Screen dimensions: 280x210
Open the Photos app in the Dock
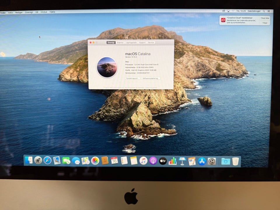point(95,161)
